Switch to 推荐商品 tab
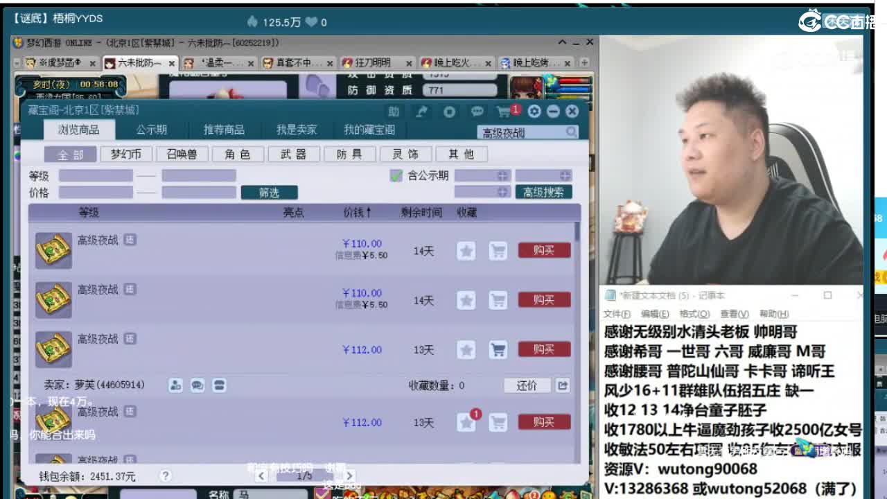The image size is (887, 499). tap(224, 130)
